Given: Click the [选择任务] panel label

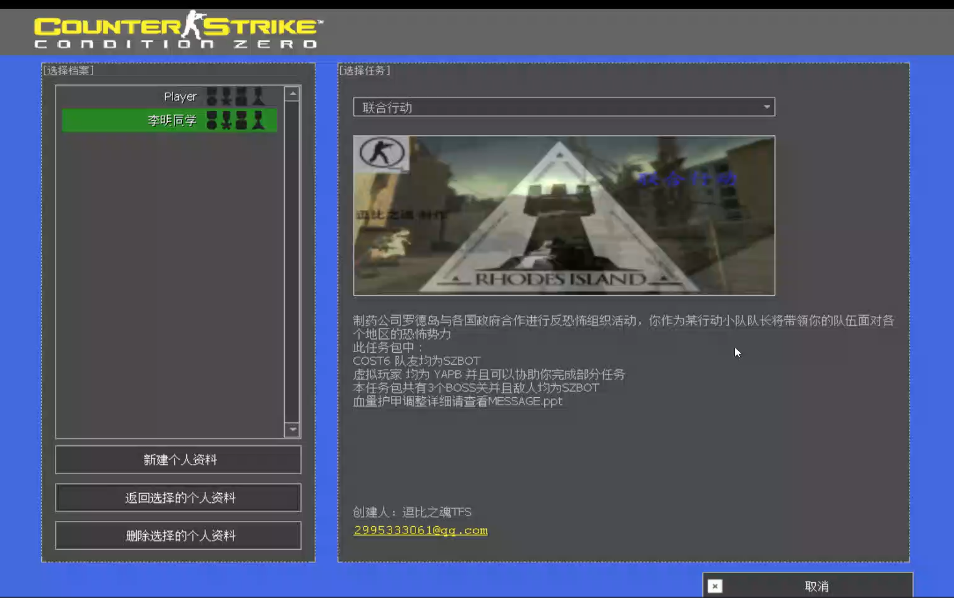Looking at the screenshot, I should (x=365, y=71).
